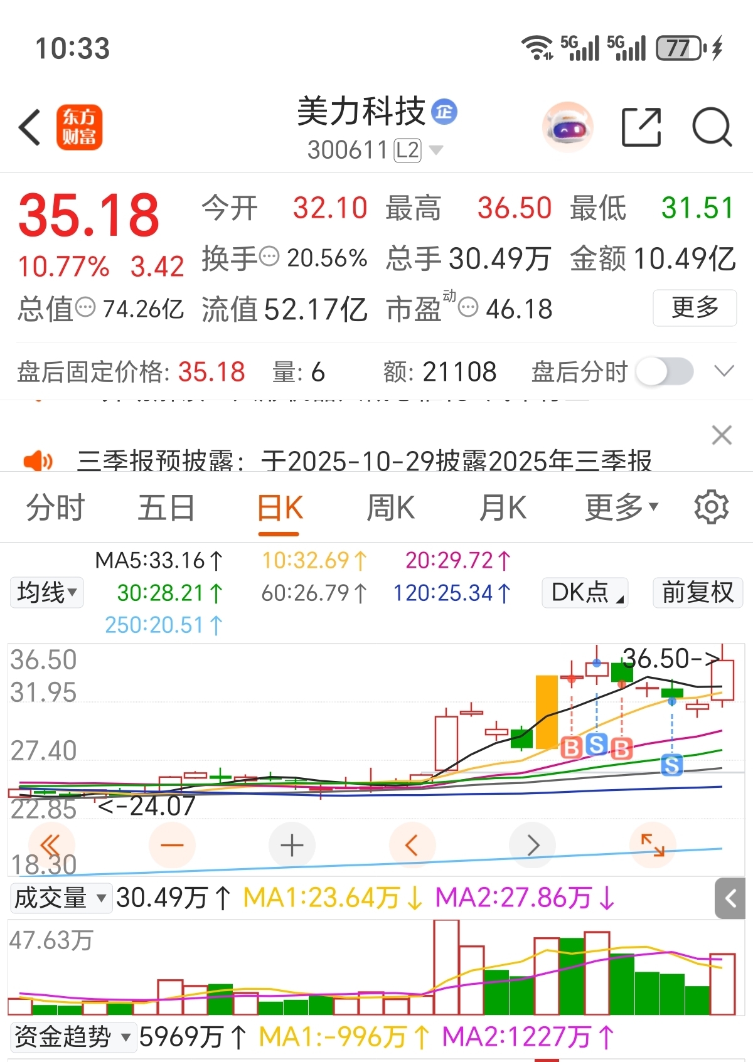
Task: Select the 日K tab
Action: click(280, 507)
